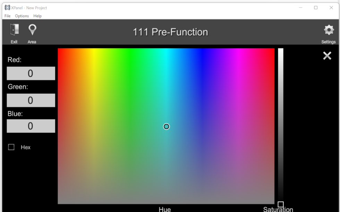Open the Area location pin icon

pyautogui.click(x=32, y=30)
